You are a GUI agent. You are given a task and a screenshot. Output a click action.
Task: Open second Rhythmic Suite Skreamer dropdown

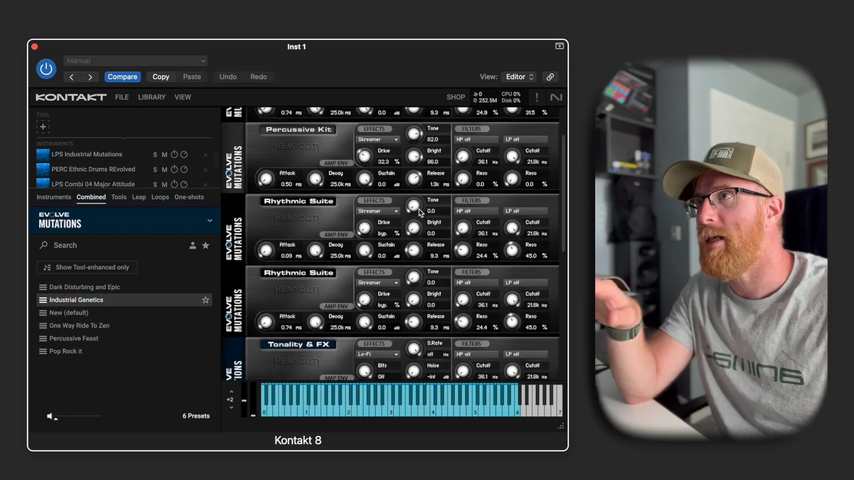coord(378,283)
